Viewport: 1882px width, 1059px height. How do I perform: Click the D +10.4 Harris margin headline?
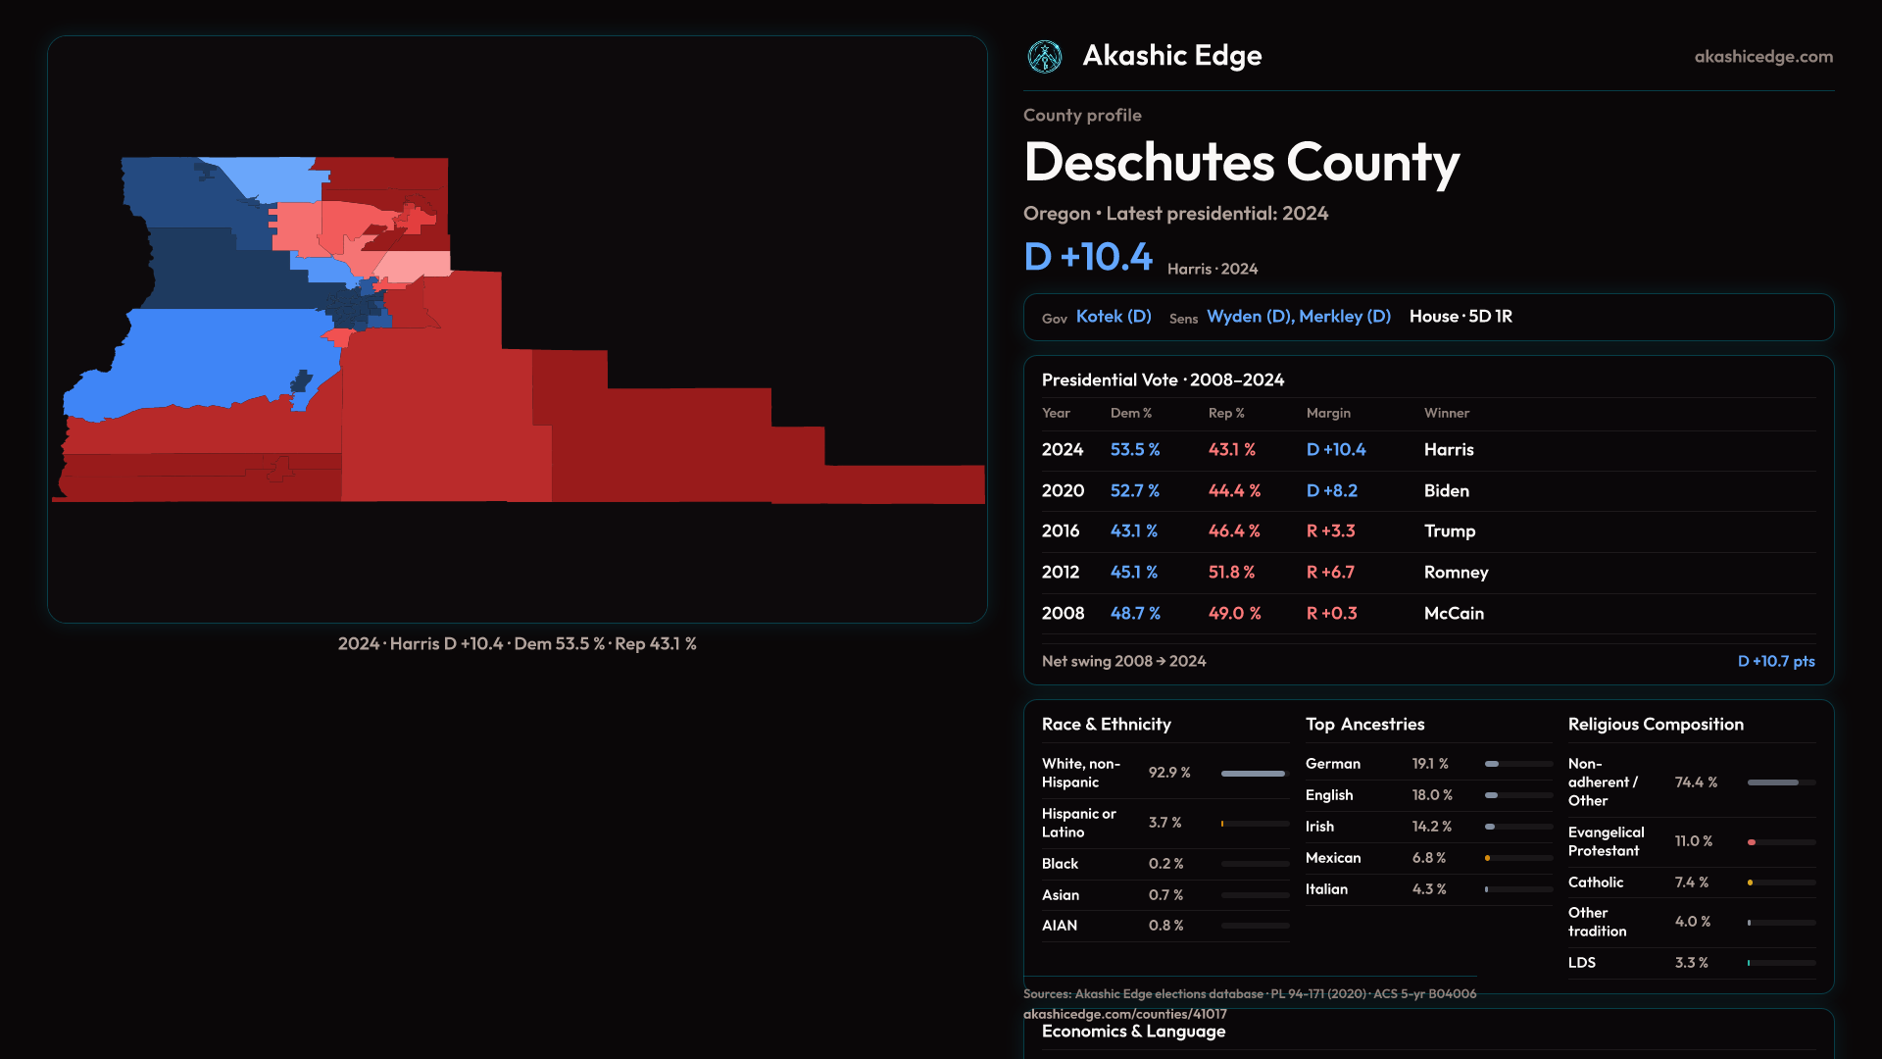1088,257
